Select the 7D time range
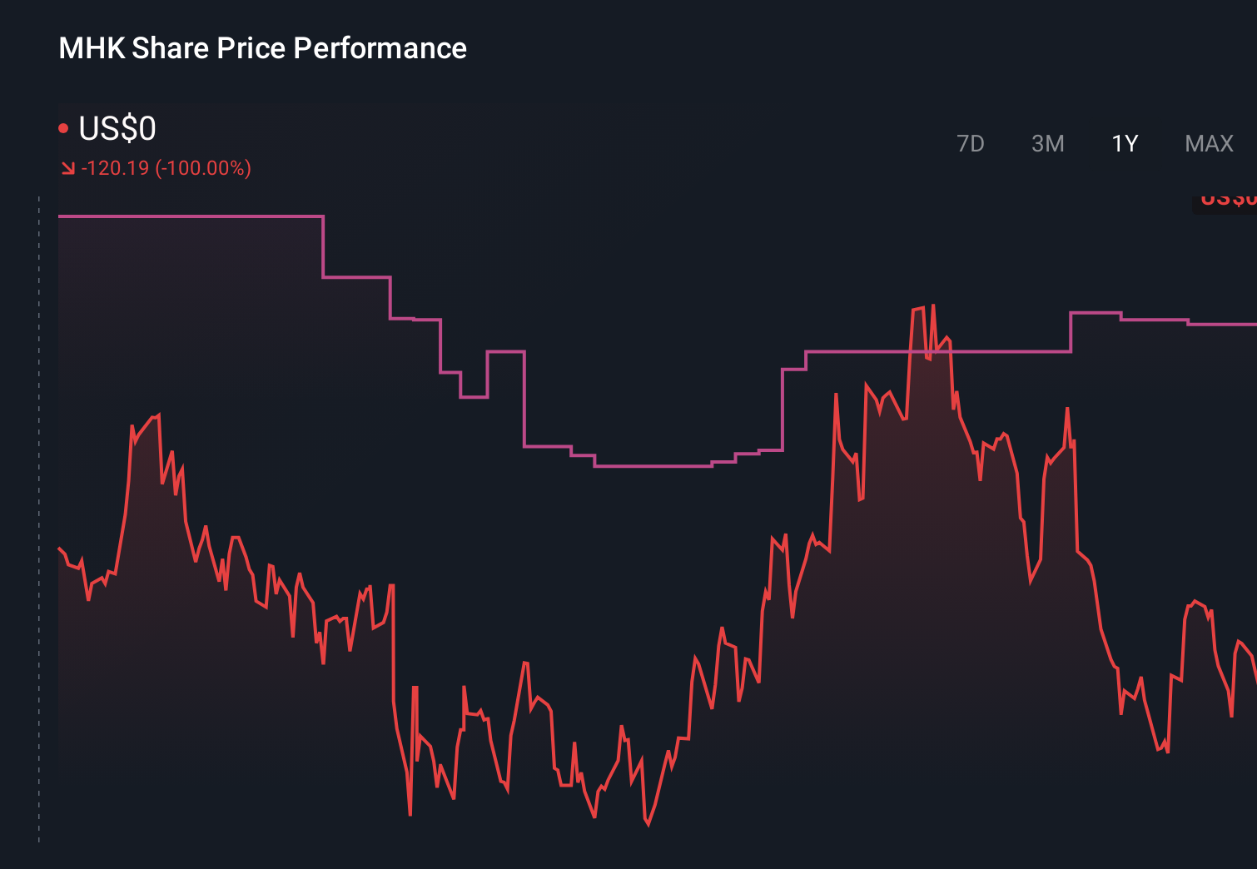 point(971,143)
